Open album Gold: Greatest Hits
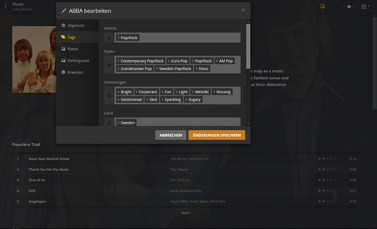Screen dimensions: 377x229 click(x=186, y=191)
